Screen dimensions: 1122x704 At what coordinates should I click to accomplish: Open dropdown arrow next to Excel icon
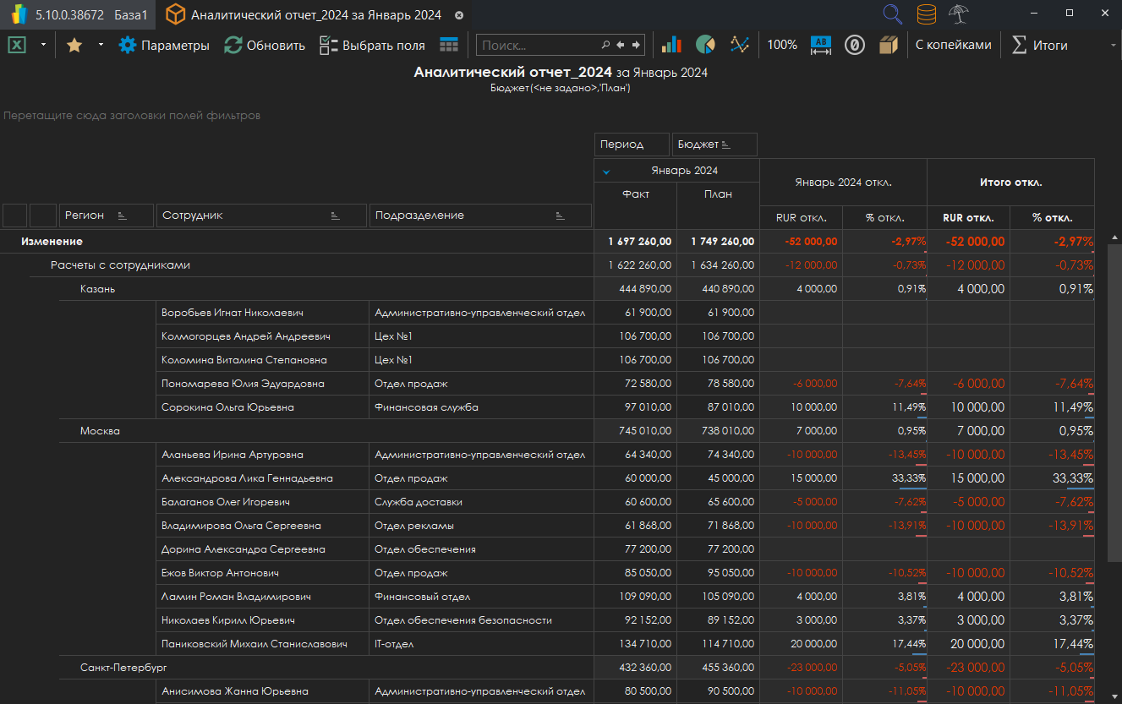[43, 45]
